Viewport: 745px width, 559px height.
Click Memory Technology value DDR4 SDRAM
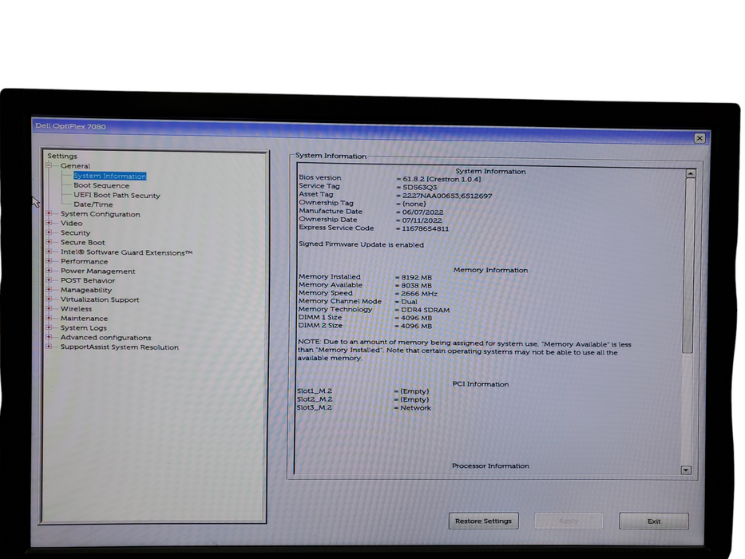pyautogui.click(x=426, y=310)
